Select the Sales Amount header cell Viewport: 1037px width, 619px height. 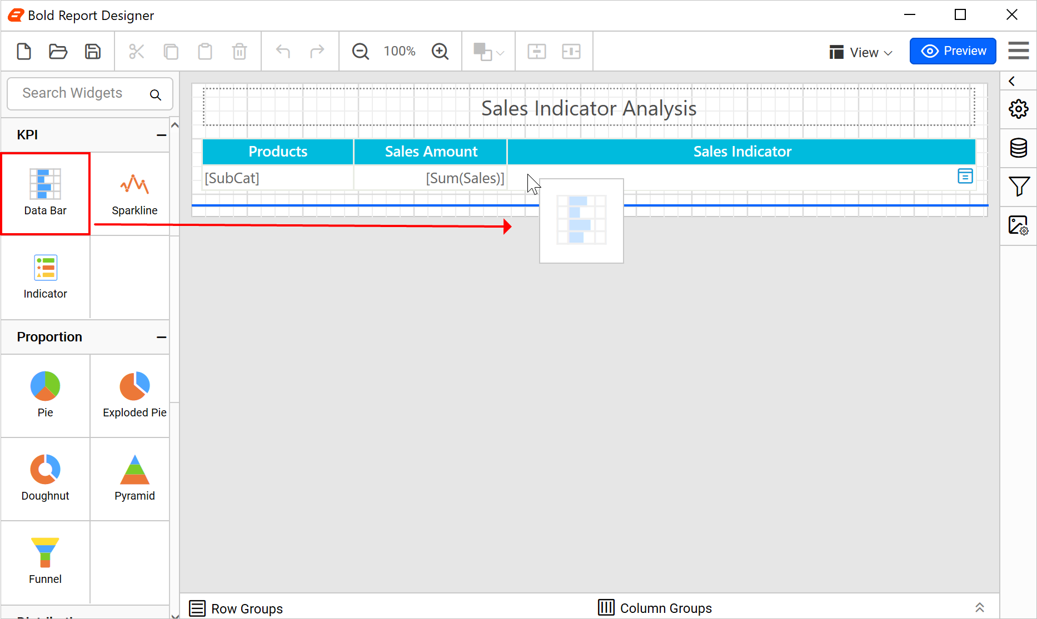click(431, 152)
